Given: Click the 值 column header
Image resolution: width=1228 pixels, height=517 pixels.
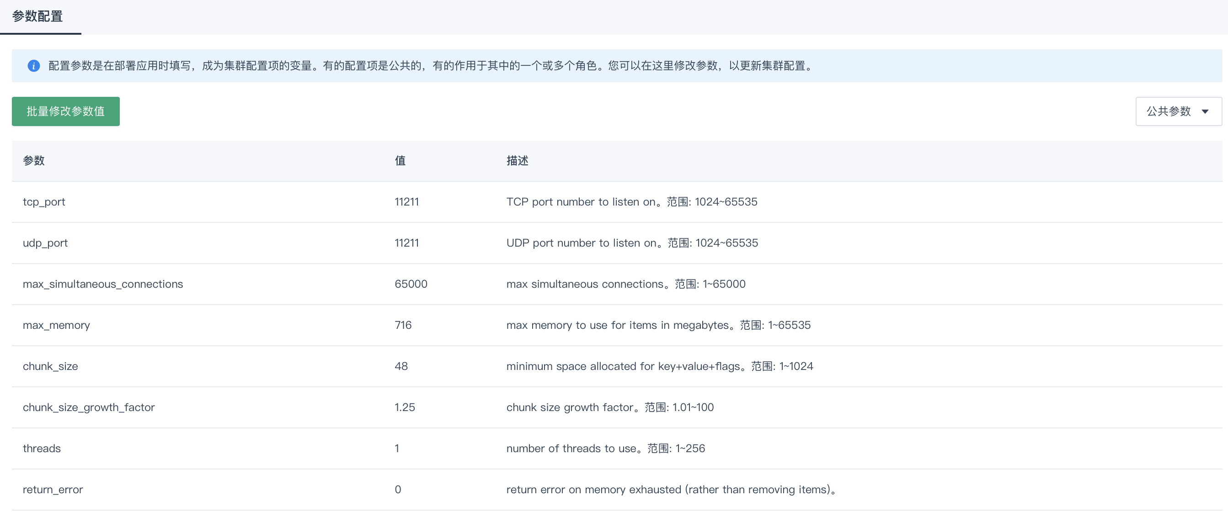Looking at the screenshot, I should [400, 161].
